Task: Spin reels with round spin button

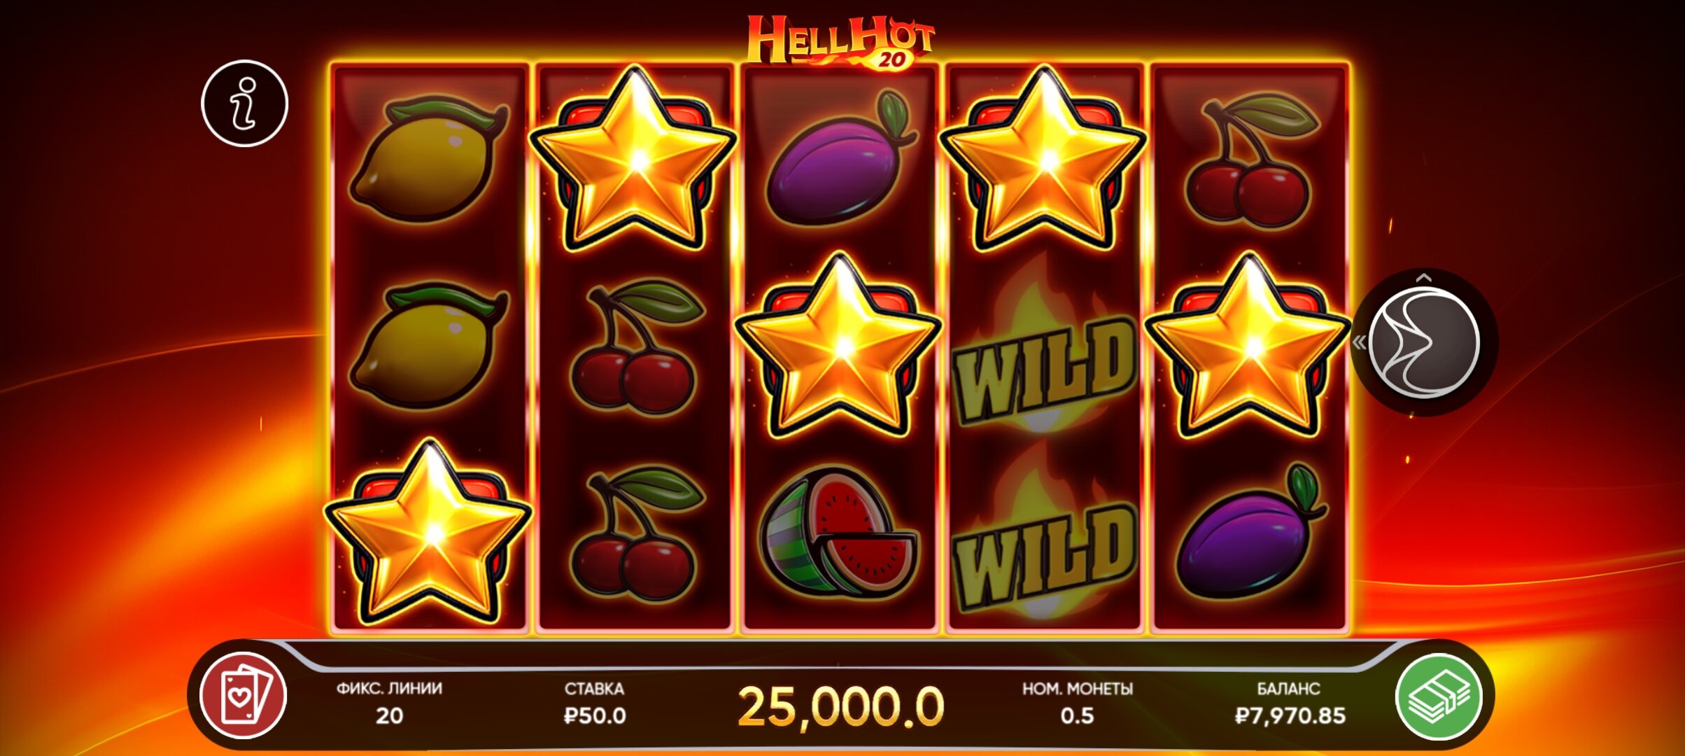Action: click(1423, 343)
